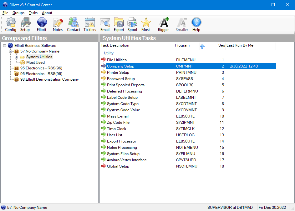Select the Print Spooled Reports task
This screenshot has width=295, height=211.
pos(125,85)
